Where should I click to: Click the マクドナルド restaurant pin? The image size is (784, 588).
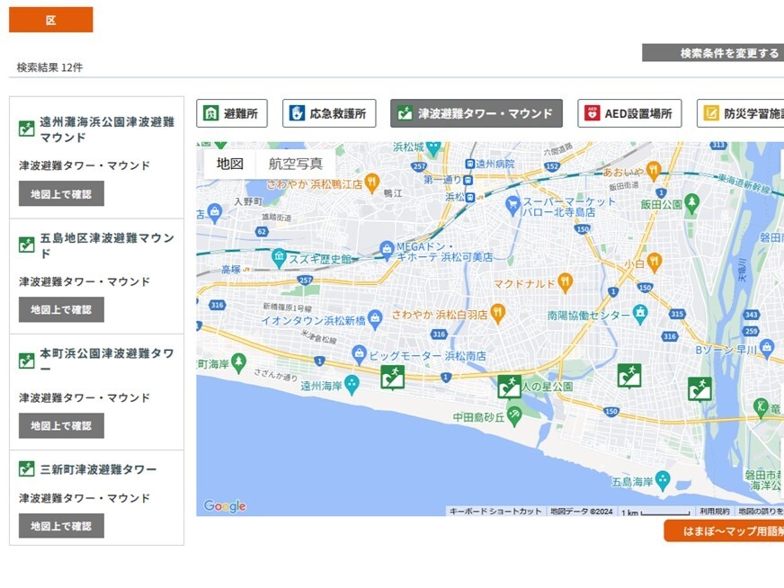(565, 282)
